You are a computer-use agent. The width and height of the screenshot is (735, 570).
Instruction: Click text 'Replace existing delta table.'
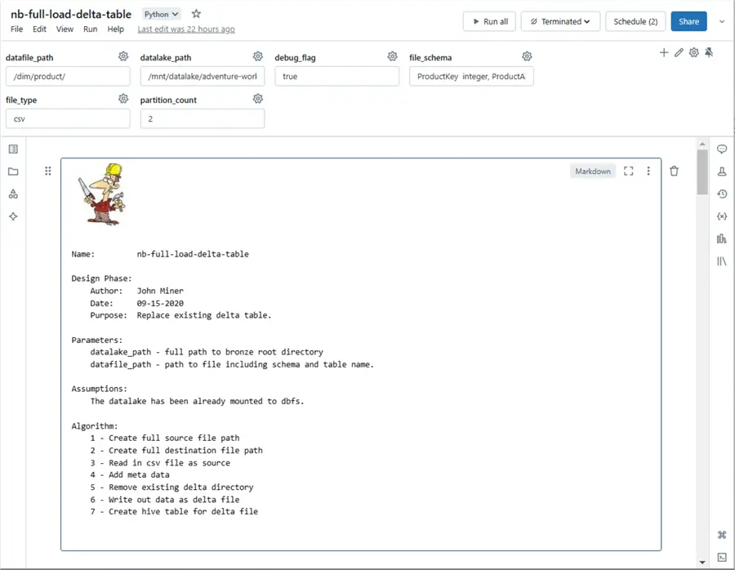point(204,315)
